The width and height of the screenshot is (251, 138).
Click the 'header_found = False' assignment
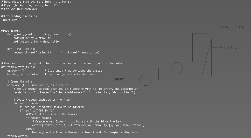[23, 74]
